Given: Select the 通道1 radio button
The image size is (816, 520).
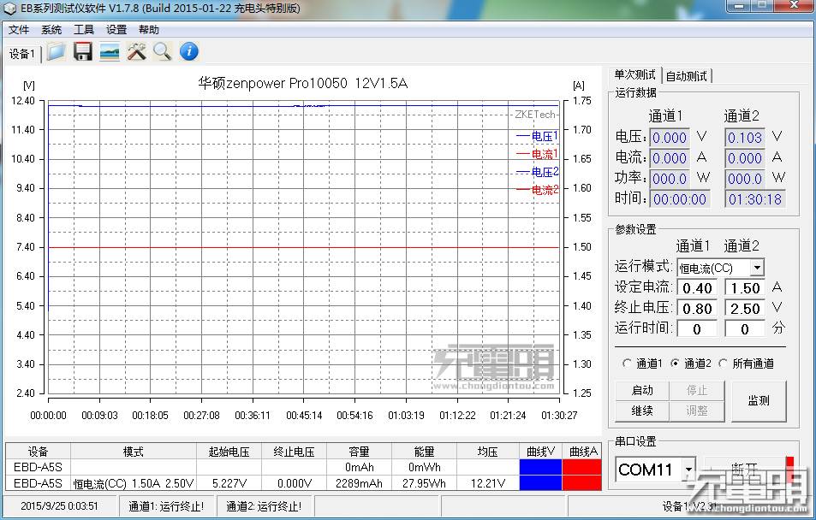Looking at the screenshot, I should [x=627, y=363].
